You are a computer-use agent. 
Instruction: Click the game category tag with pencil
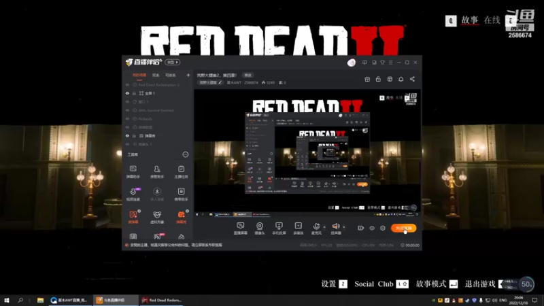point(210,82)
